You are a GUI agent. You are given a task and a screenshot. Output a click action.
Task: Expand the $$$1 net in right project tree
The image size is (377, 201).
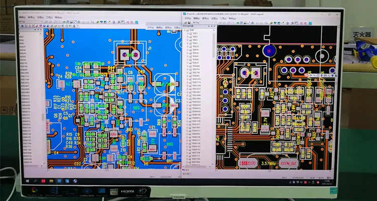pyautogui.click(x=187, y=35)
